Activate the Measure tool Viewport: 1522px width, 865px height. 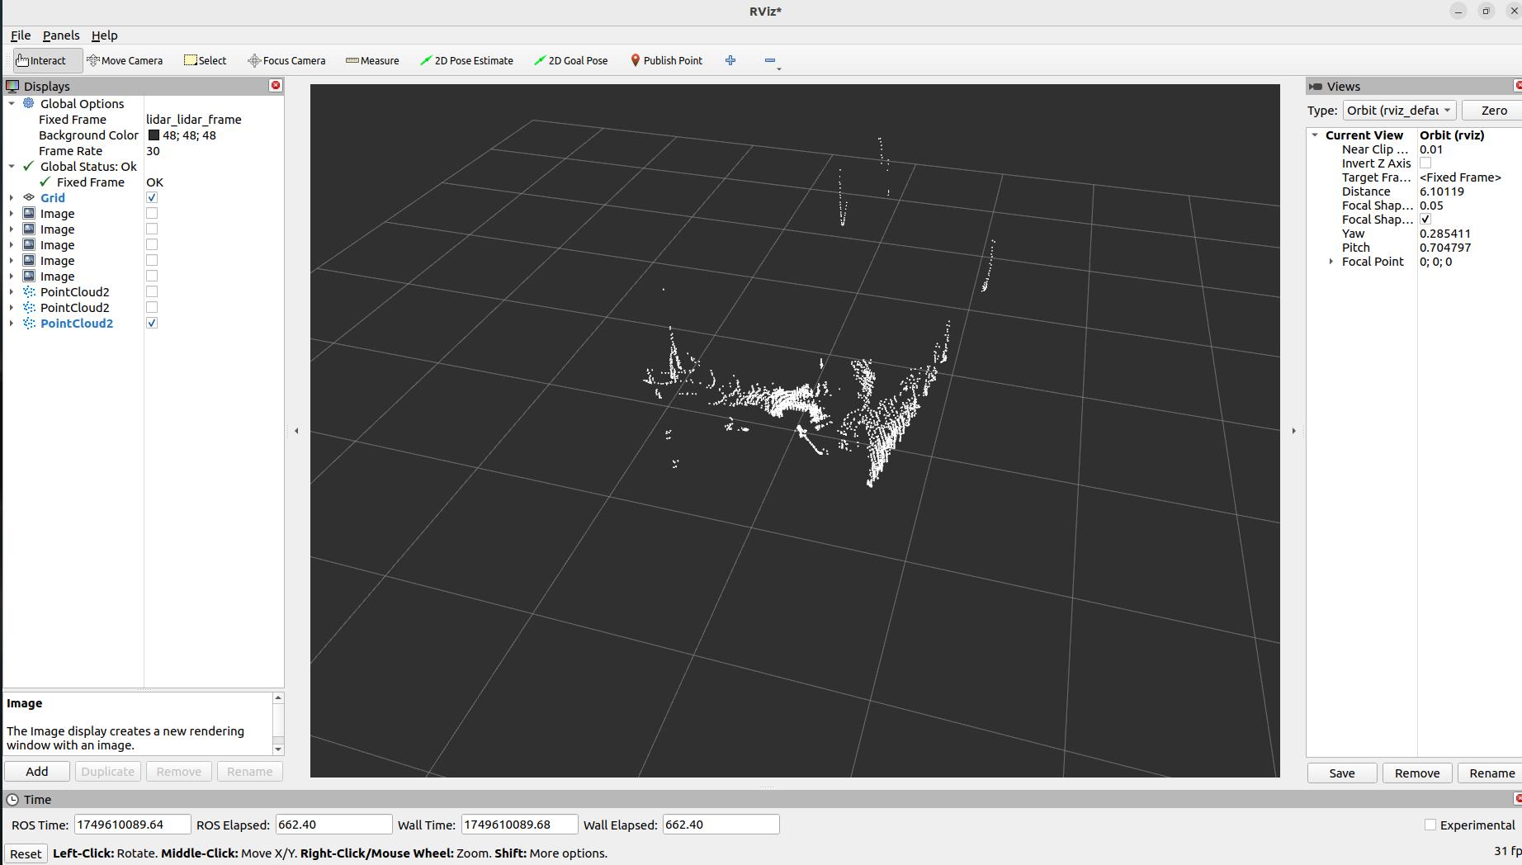pos(372,60)
